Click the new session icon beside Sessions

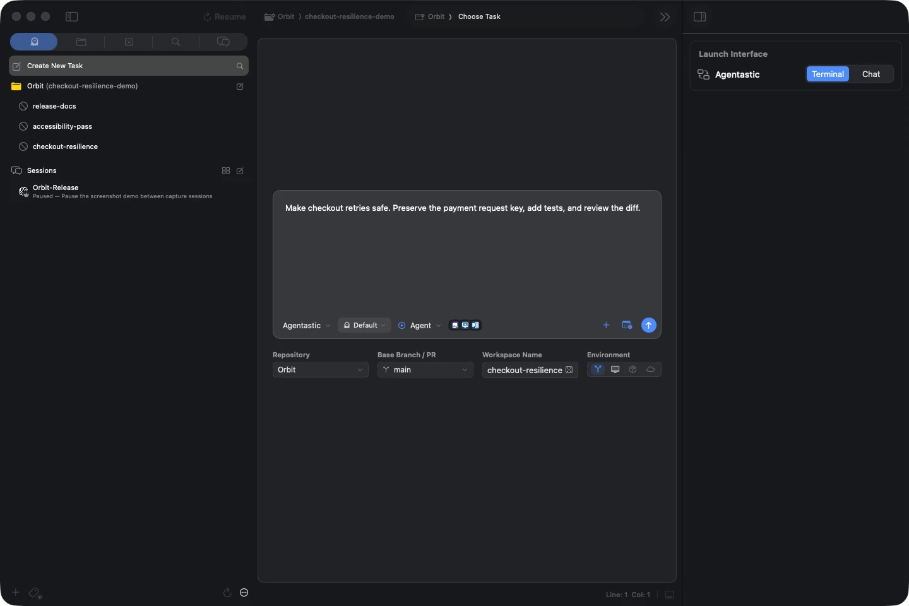240,171
